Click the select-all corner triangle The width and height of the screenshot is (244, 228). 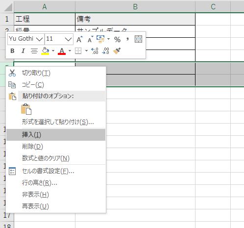tap(8, 7)
